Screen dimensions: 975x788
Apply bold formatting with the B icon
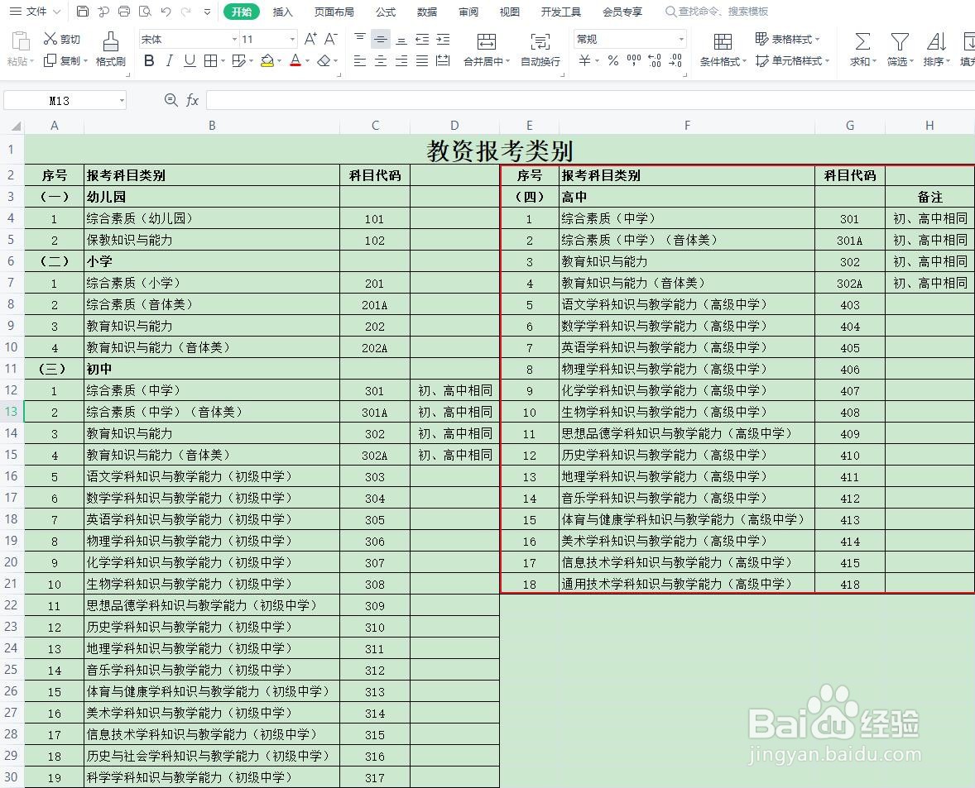point(149,61)
